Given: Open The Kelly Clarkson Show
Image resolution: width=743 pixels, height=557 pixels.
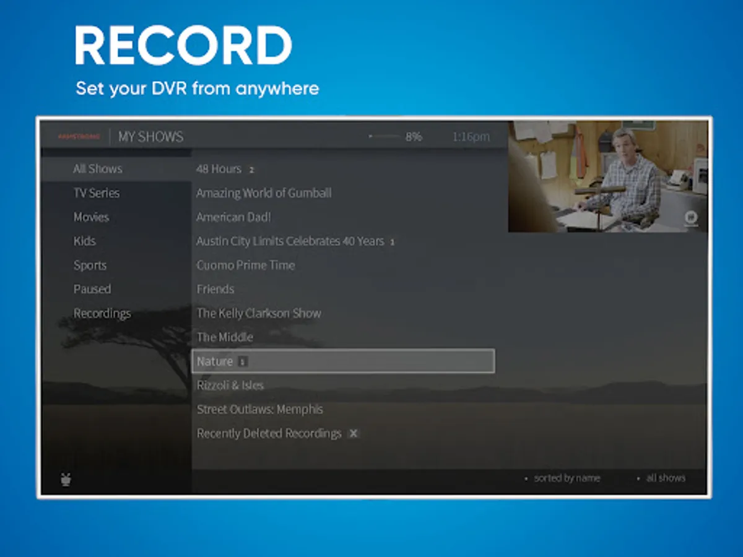Looking at the screenshot, I should 259,313.
